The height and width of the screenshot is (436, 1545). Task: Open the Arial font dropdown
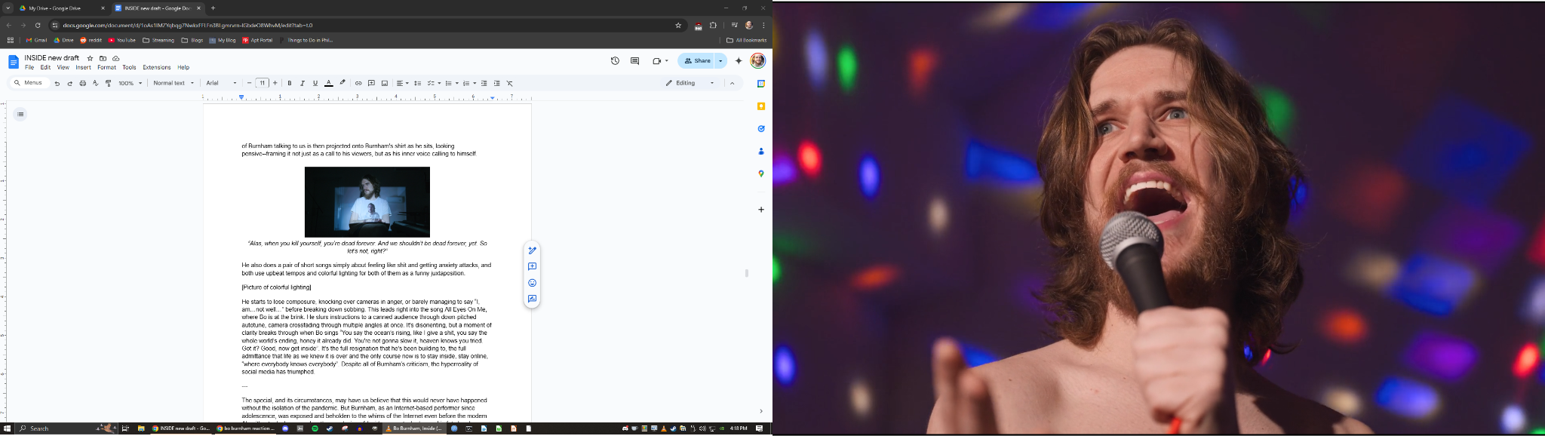click(221, 83)
